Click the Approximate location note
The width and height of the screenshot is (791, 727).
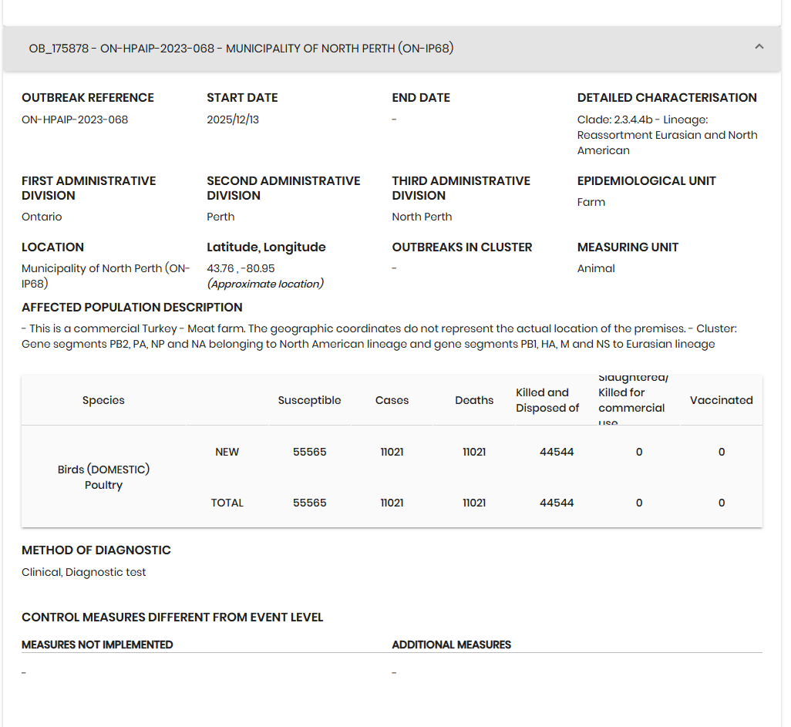click(x=265, y=284)
